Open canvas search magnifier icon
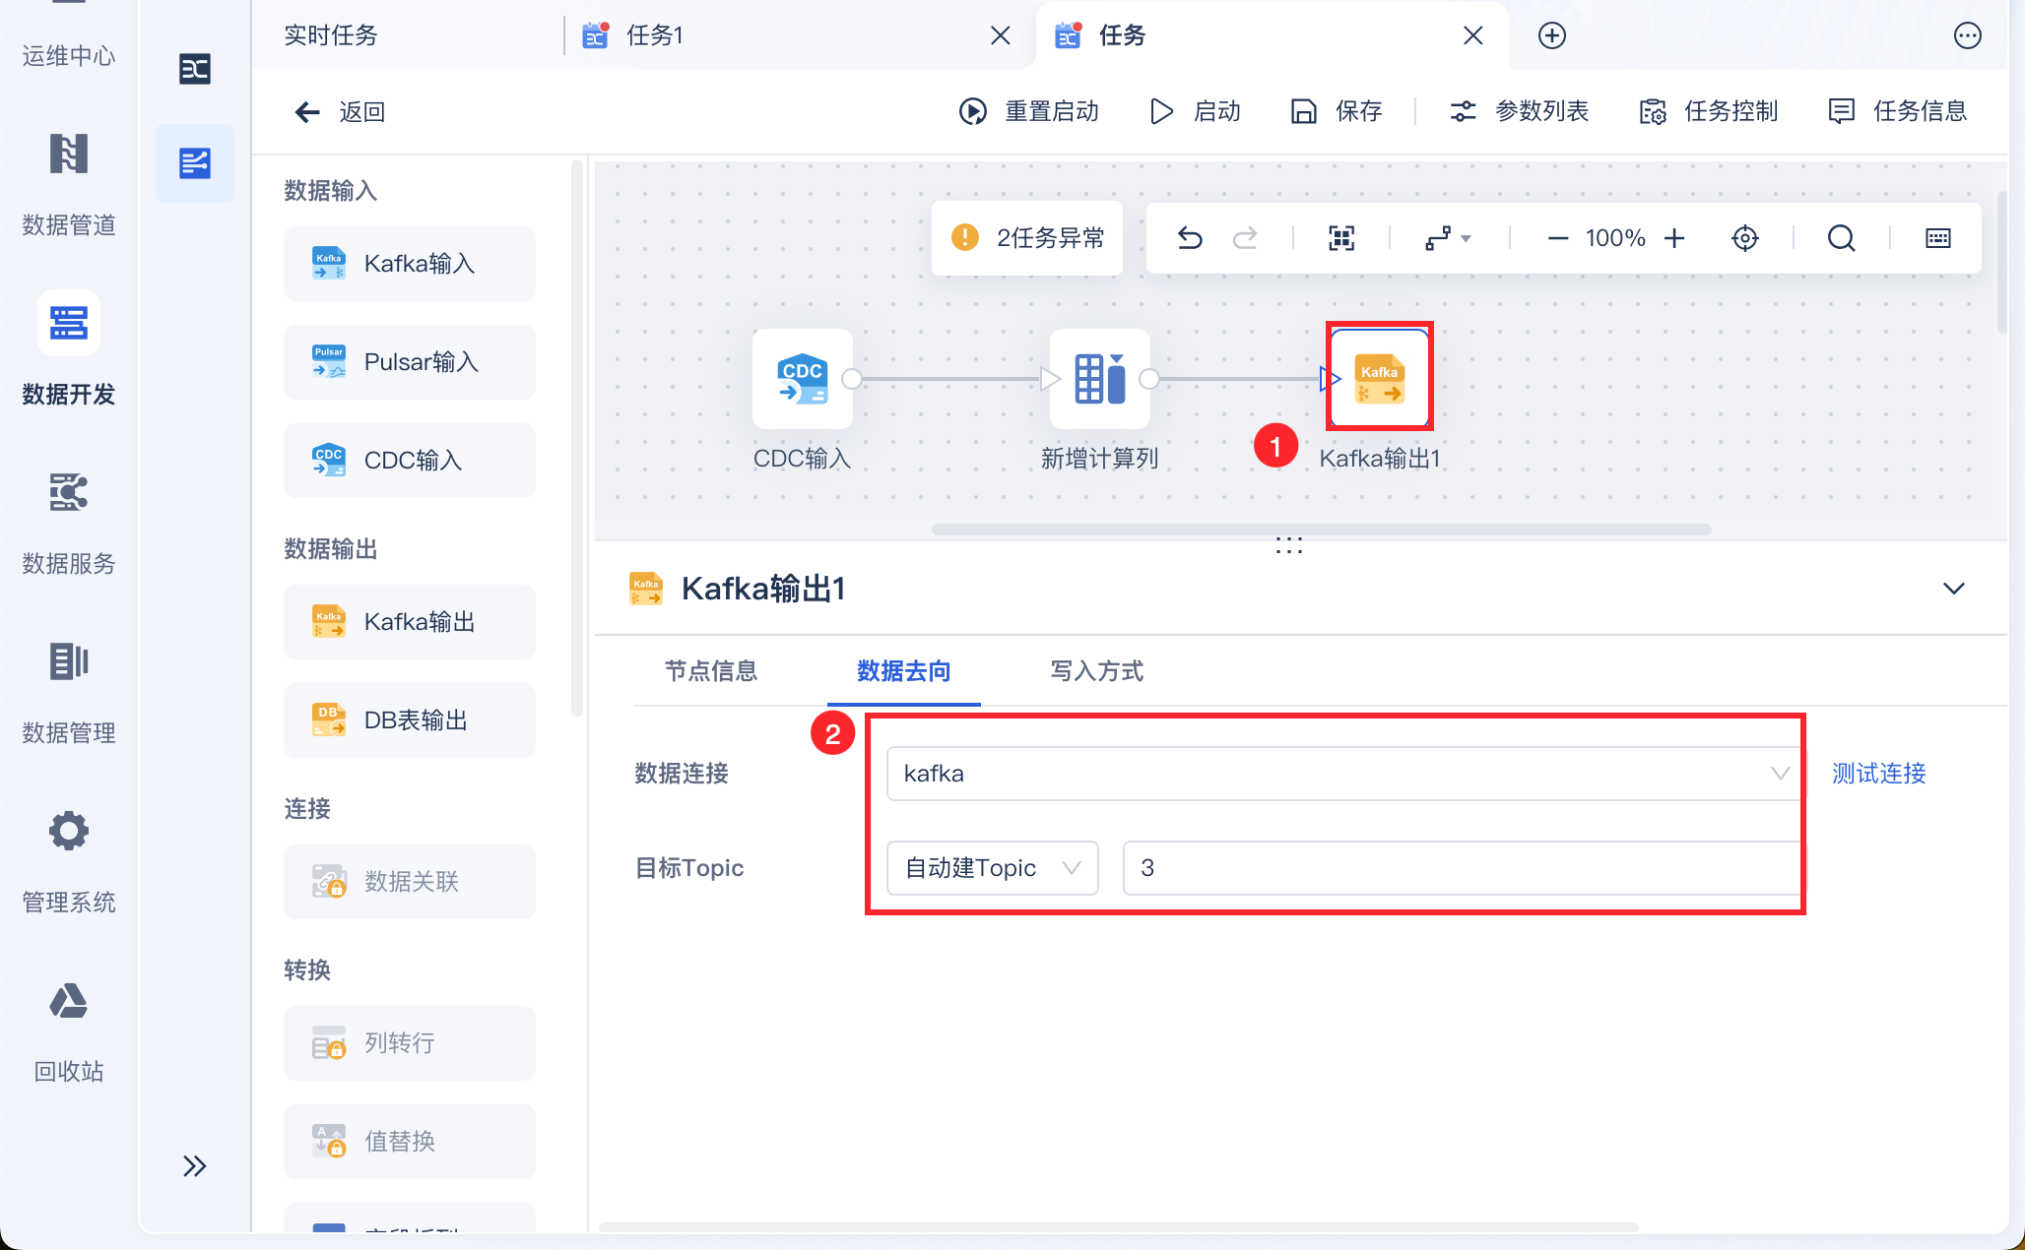Image resolution: width=2025 pixels, height=1250 pixels. coord(1841,238)
